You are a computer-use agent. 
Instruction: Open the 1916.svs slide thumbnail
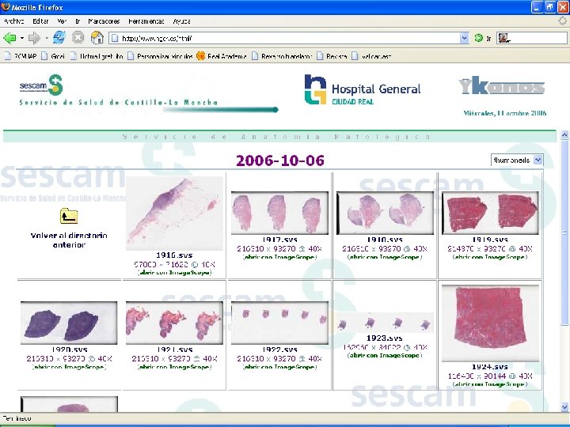point(174,213)
